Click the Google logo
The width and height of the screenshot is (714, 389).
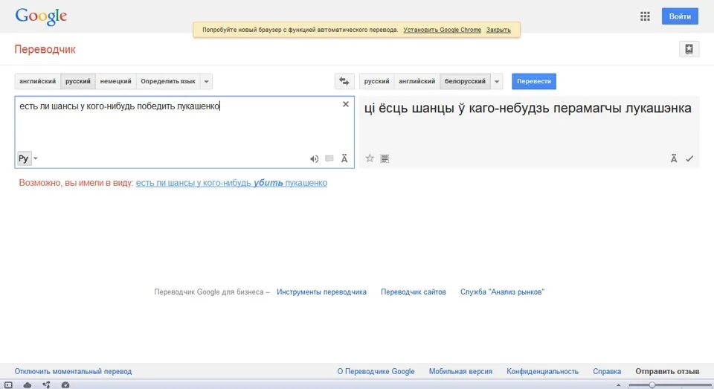click(x=41, y=16)
